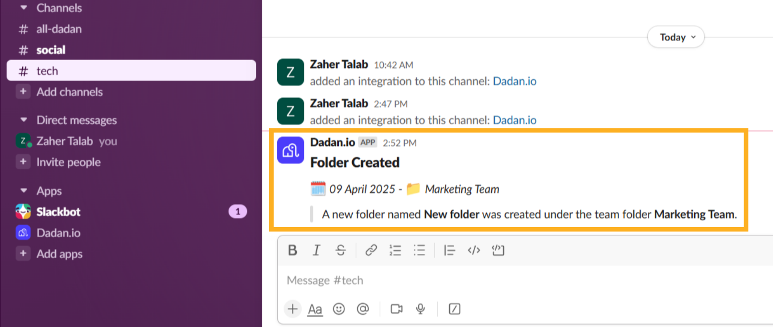Viewport: 773px width, 327px height.
Task: Start a bulleted list
Action: tap(419, 250)
